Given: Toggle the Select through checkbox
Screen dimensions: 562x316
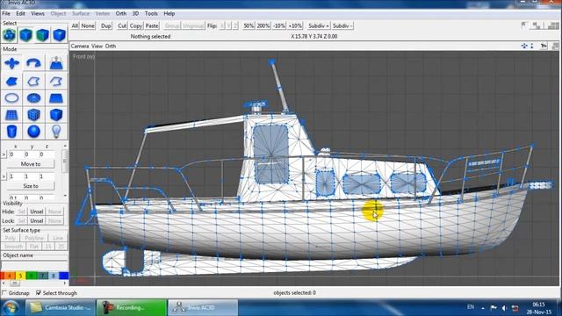Looking at the screenshot, I should click(39, 292).
